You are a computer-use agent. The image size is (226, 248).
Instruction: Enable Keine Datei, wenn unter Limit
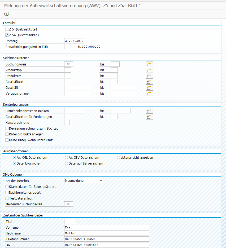[x=7, y=140]
